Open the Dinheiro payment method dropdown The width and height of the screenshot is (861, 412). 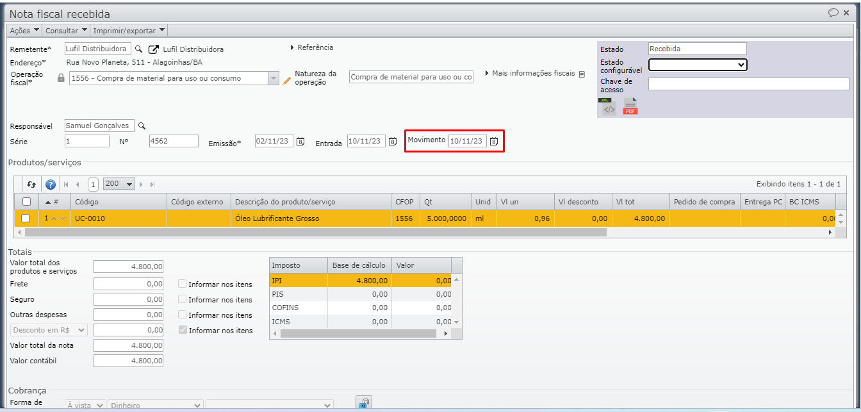coord(156,406)
